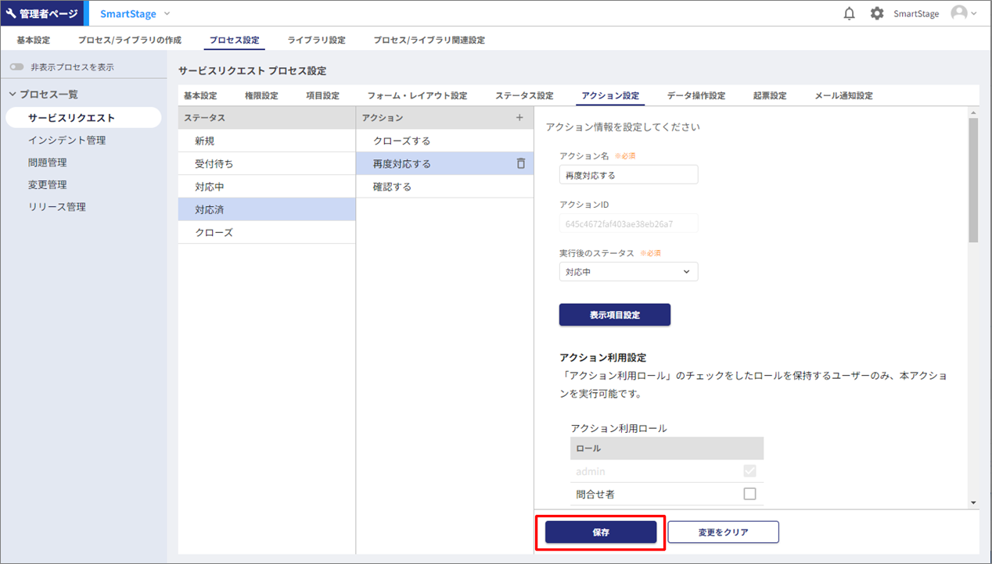Click the 保存 button
Screen dimensions: 992x564
click(x=600, y=533)
